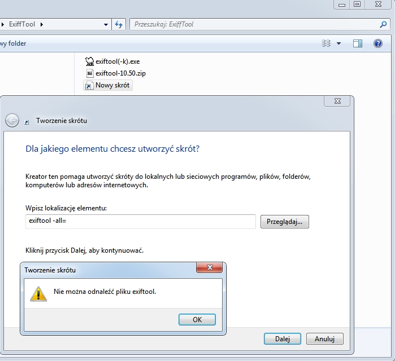Toggle the preview pane icon

[x=358, y=43]
